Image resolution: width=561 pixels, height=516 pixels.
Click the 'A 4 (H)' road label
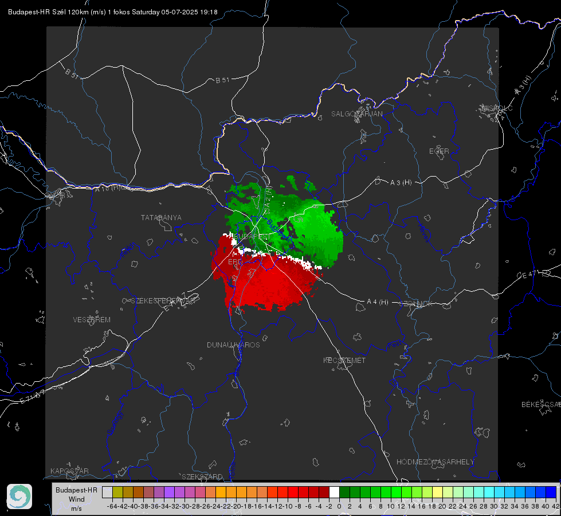point(378,302)
